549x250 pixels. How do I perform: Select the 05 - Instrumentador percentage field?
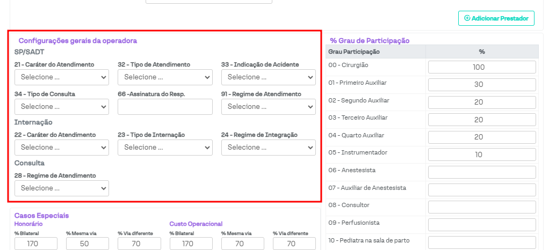(482, 155)
